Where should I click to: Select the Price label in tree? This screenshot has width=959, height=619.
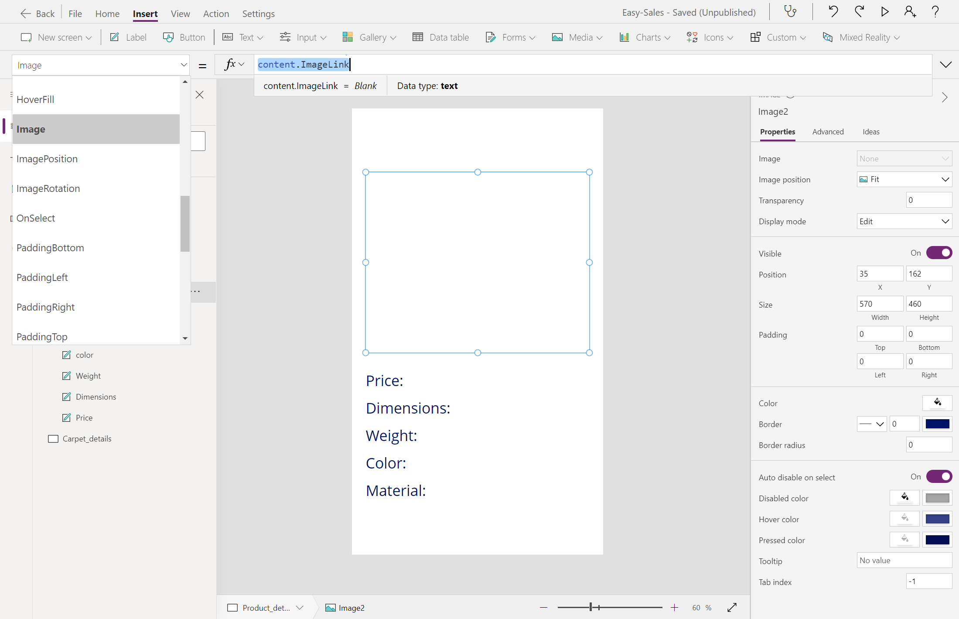pos(84,418)
